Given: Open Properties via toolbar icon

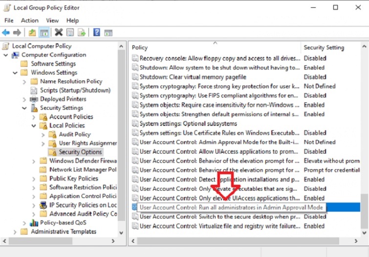Looking at the screenshot, I should (70, 33).
